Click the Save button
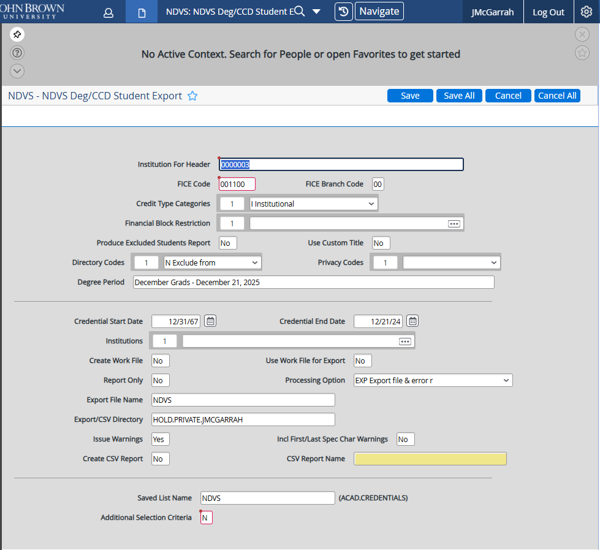Image resolution: width=600 pixels, height=550 pixels. click(410, 96)
